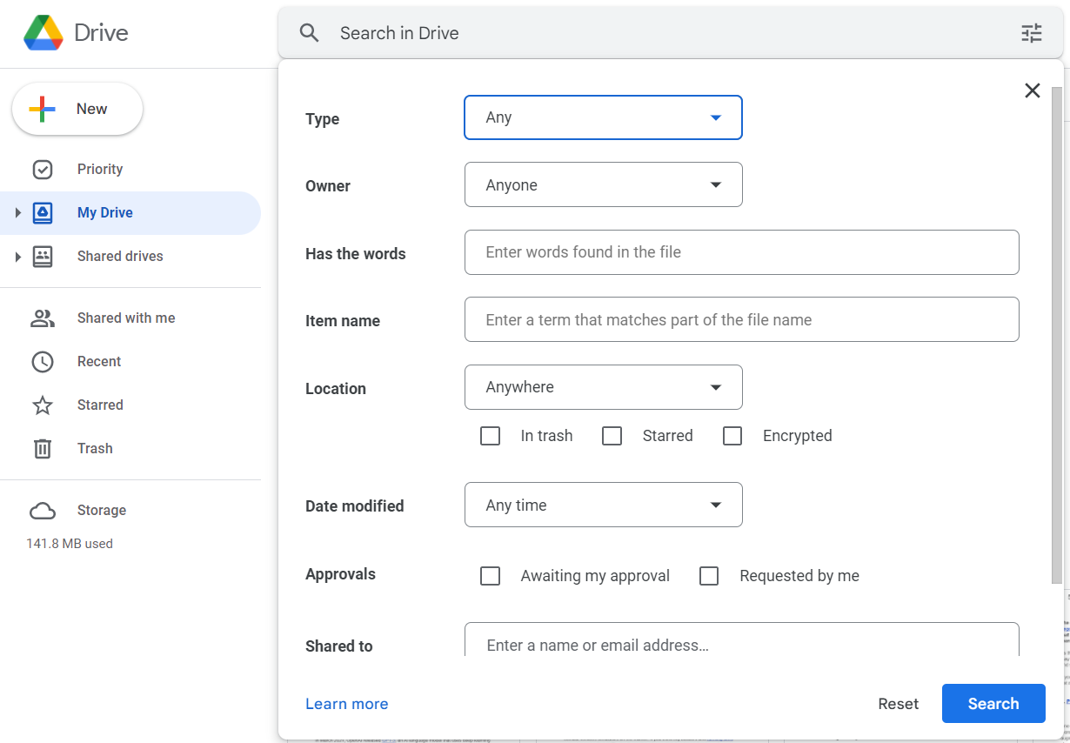Open the Starred items view

[99, 405]
